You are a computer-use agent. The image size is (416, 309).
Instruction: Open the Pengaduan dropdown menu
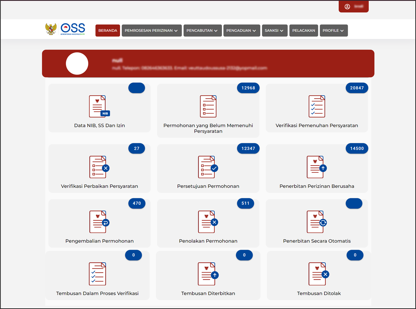click(x=241, y=30)
